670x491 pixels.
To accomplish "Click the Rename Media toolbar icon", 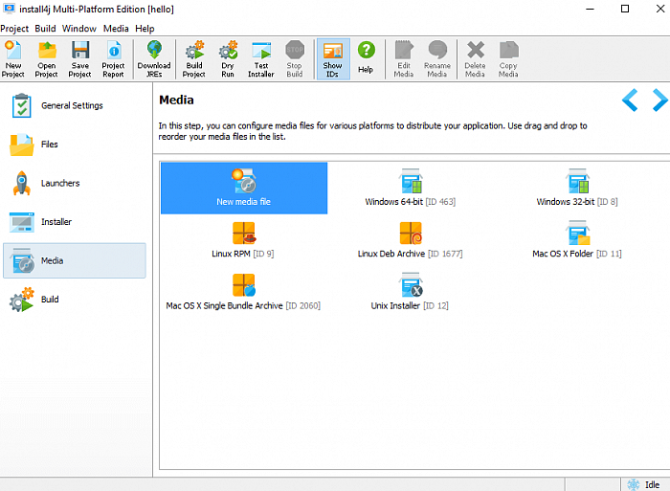I will click(x=437, y=59).
